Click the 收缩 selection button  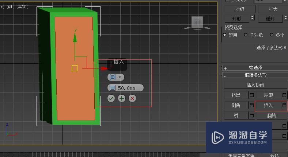point(240,9)
